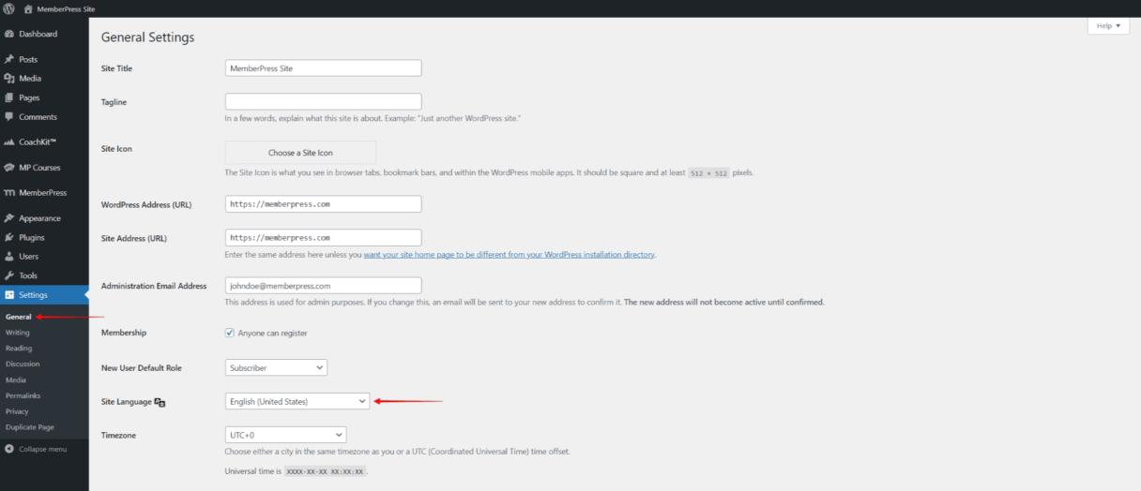1141x491 pixels.
Task: Open the Dashboard menu item
Action: 44,34
